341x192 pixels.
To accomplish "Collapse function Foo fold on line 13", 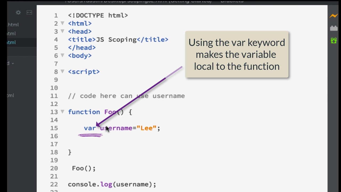I will (62, 111).
